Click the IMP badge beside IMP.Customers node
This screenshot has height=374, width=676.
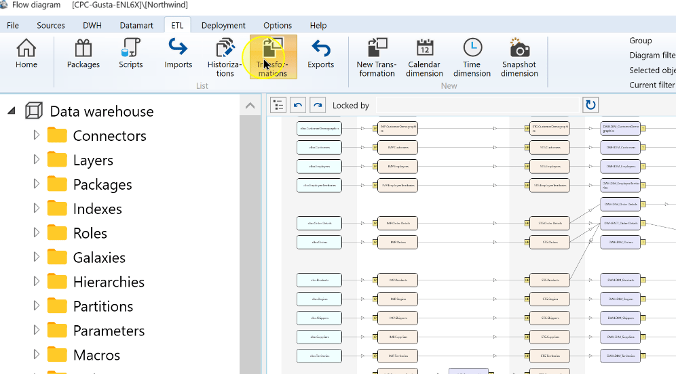pyautogui.click(x=375, y=148)
